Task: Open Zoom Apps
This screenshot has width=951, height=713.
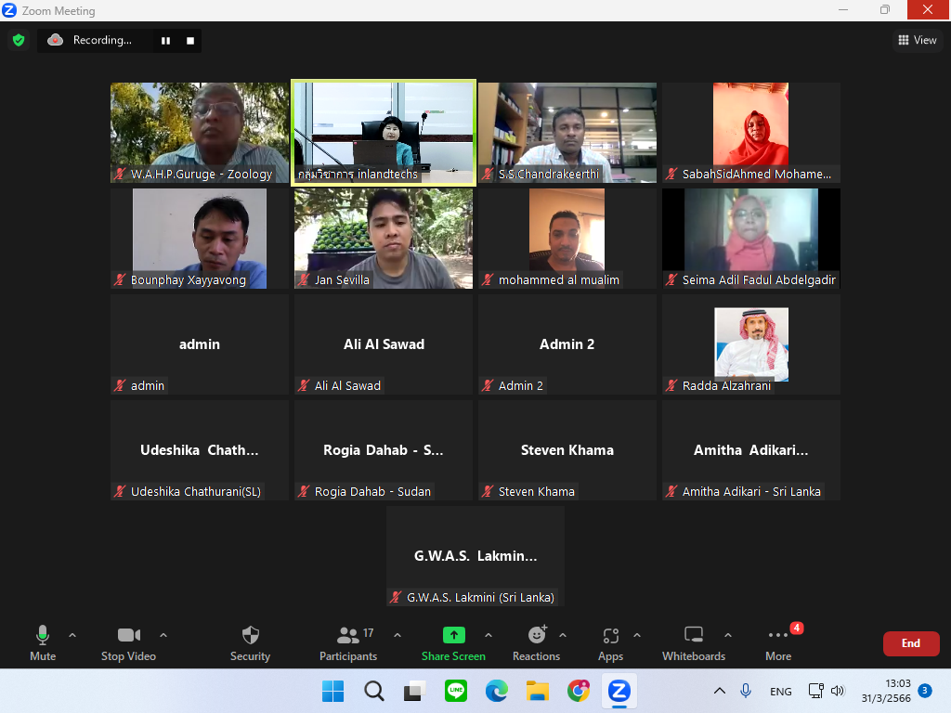Action: pyautogui.click(x=611, y=643)
